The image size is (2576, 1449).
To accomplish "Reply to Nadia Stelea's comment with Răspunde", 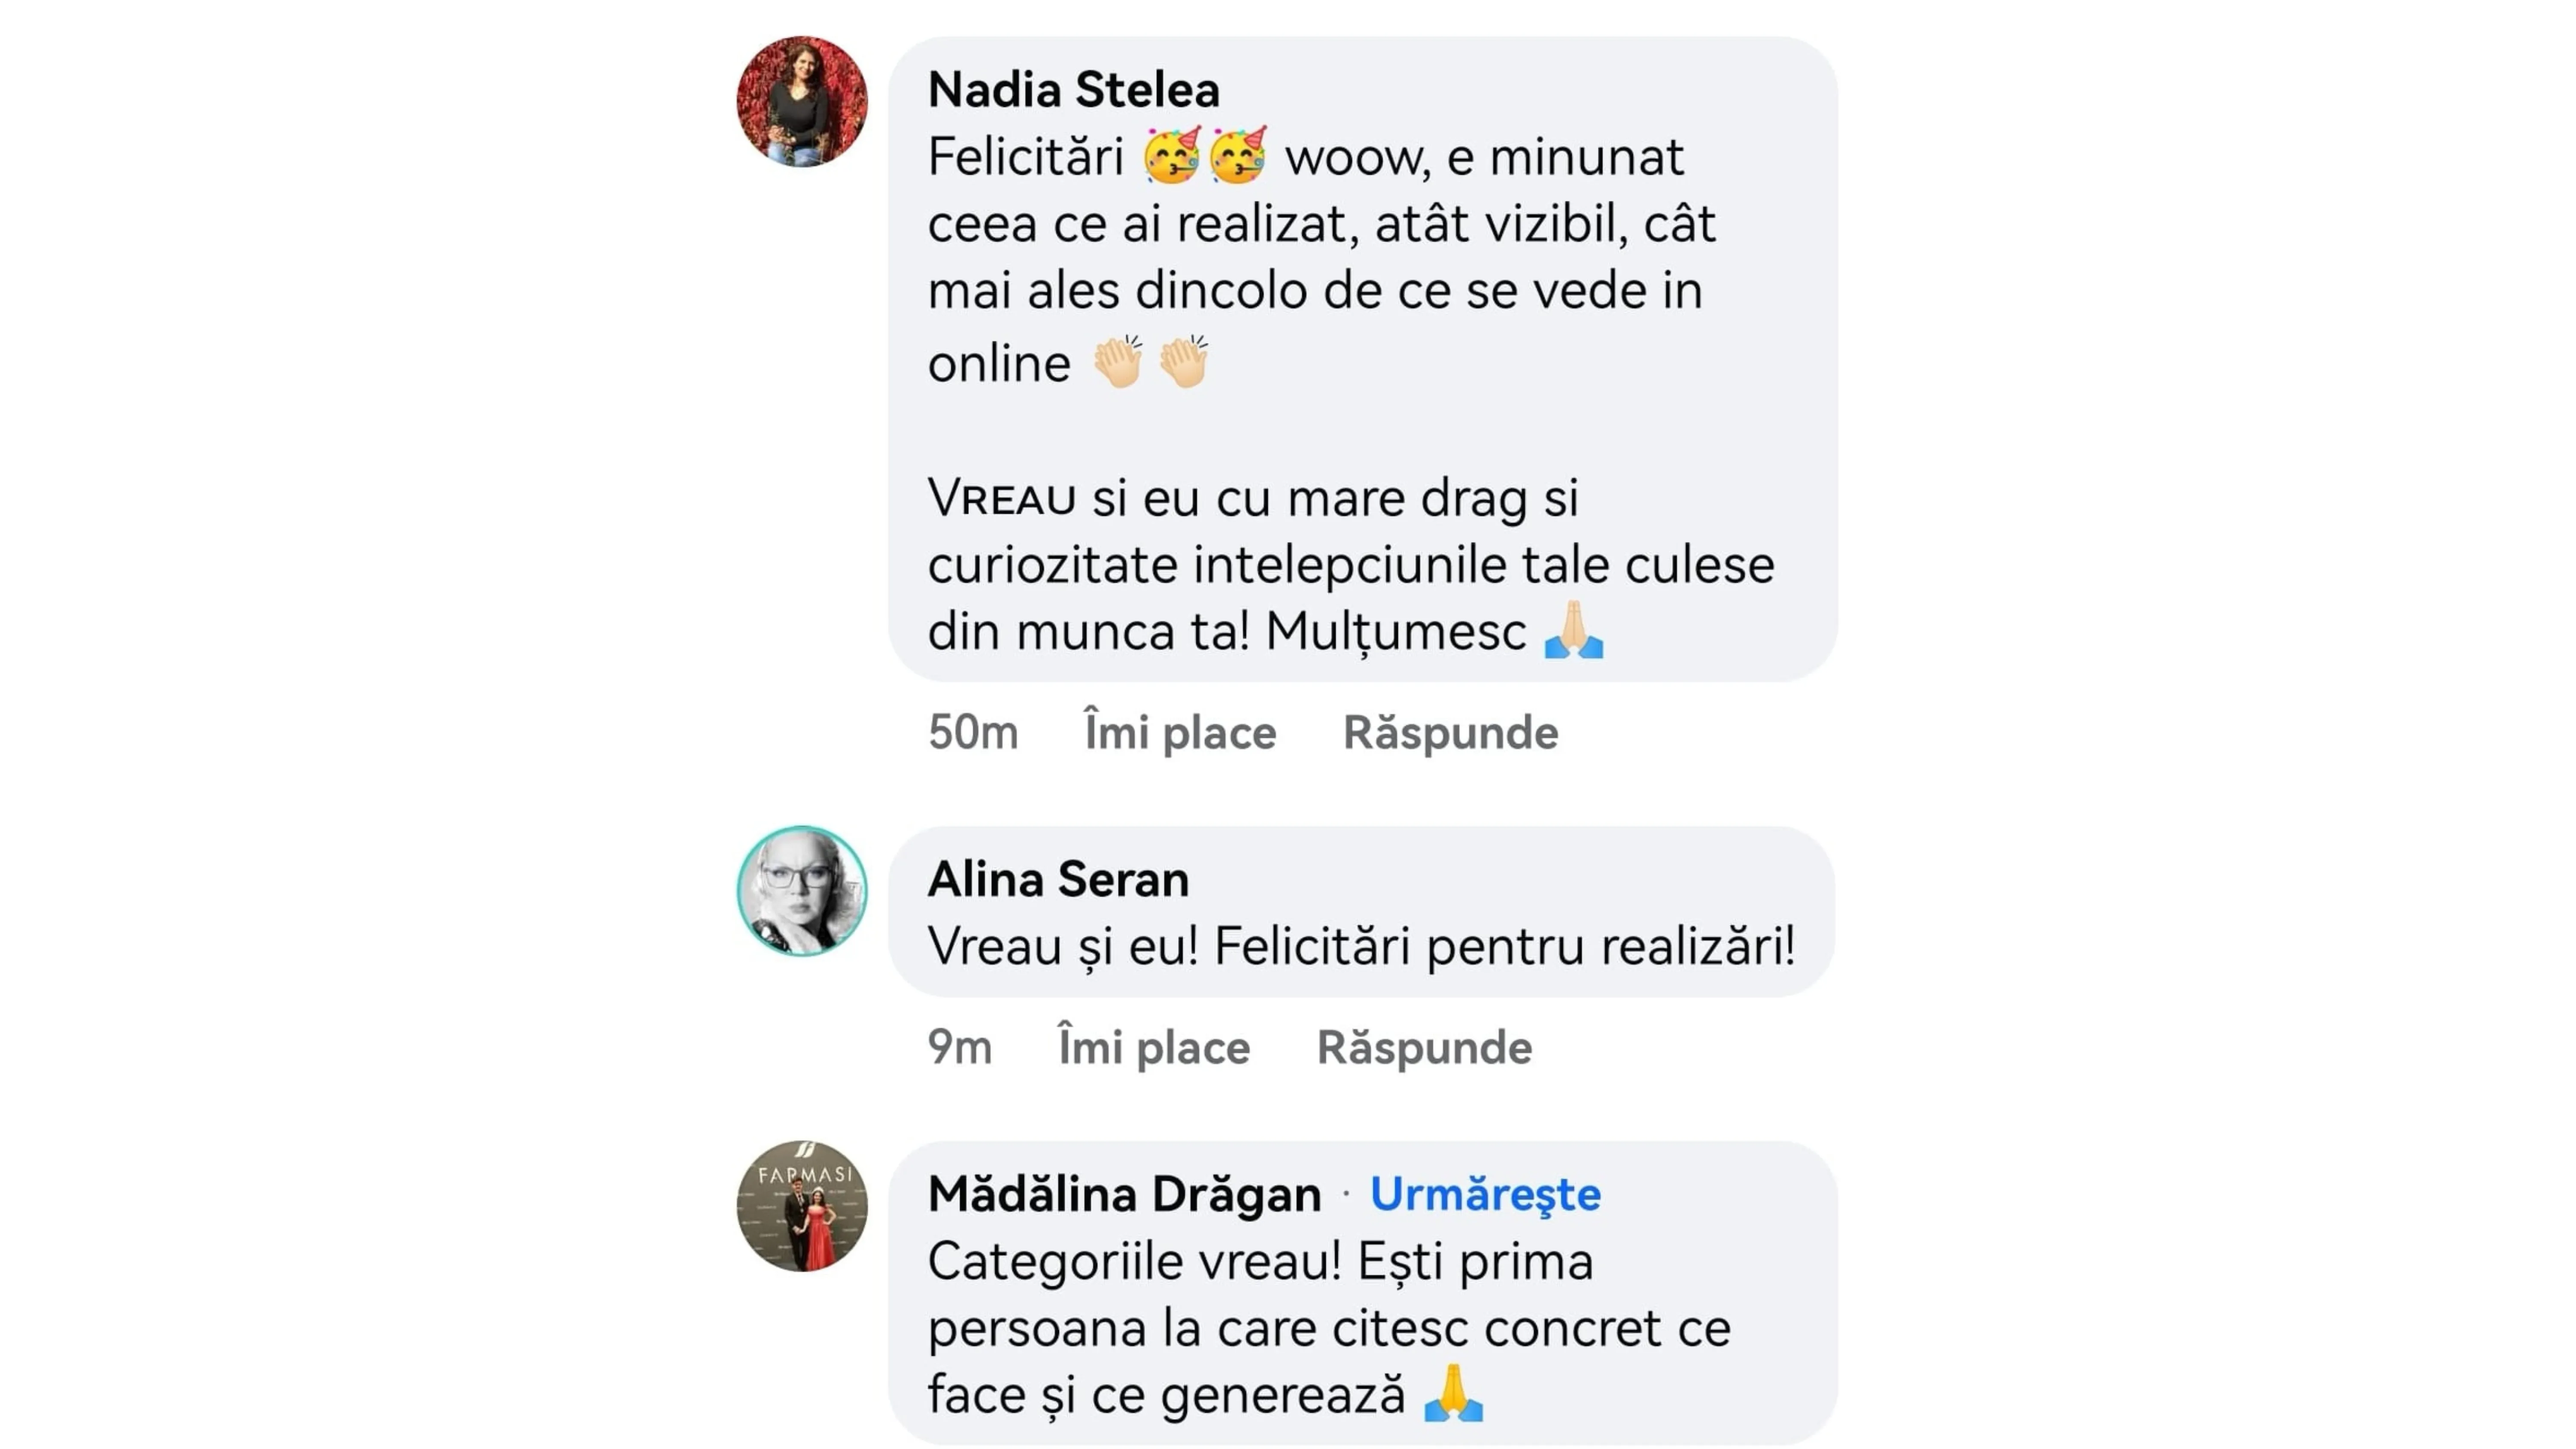I will (1450, 732).
